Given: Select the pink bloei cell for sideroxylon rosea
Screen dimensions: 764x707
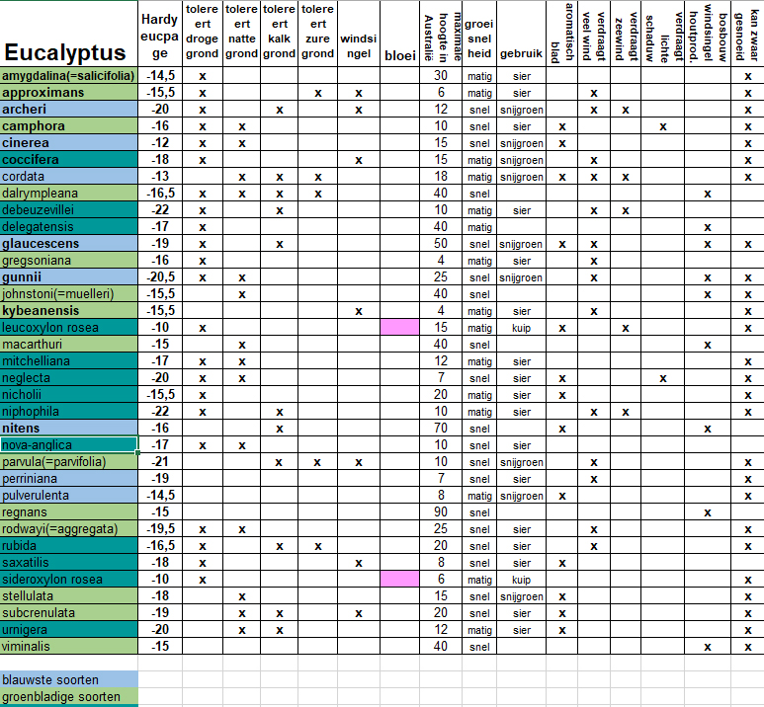Looking at the screenshot, I should (399, 580).
